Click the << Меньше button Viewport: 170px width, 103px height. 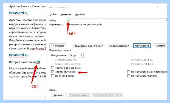[x=58, y=46]
